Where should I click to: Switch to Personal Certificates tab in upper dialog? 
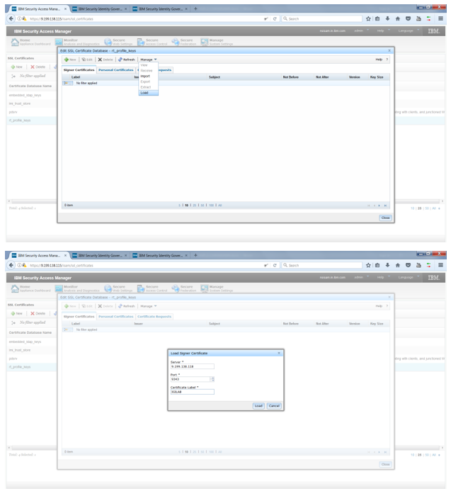click(x=116, y=70)
